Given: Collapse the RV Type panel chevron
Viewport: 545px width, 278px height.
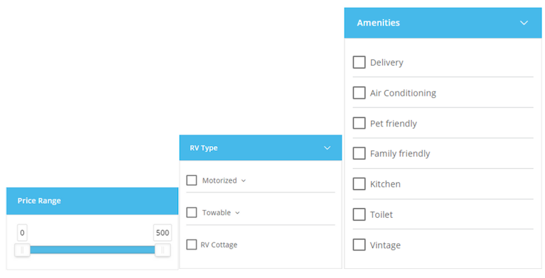Looking at the screenshot, I should (x=327, y=148).
